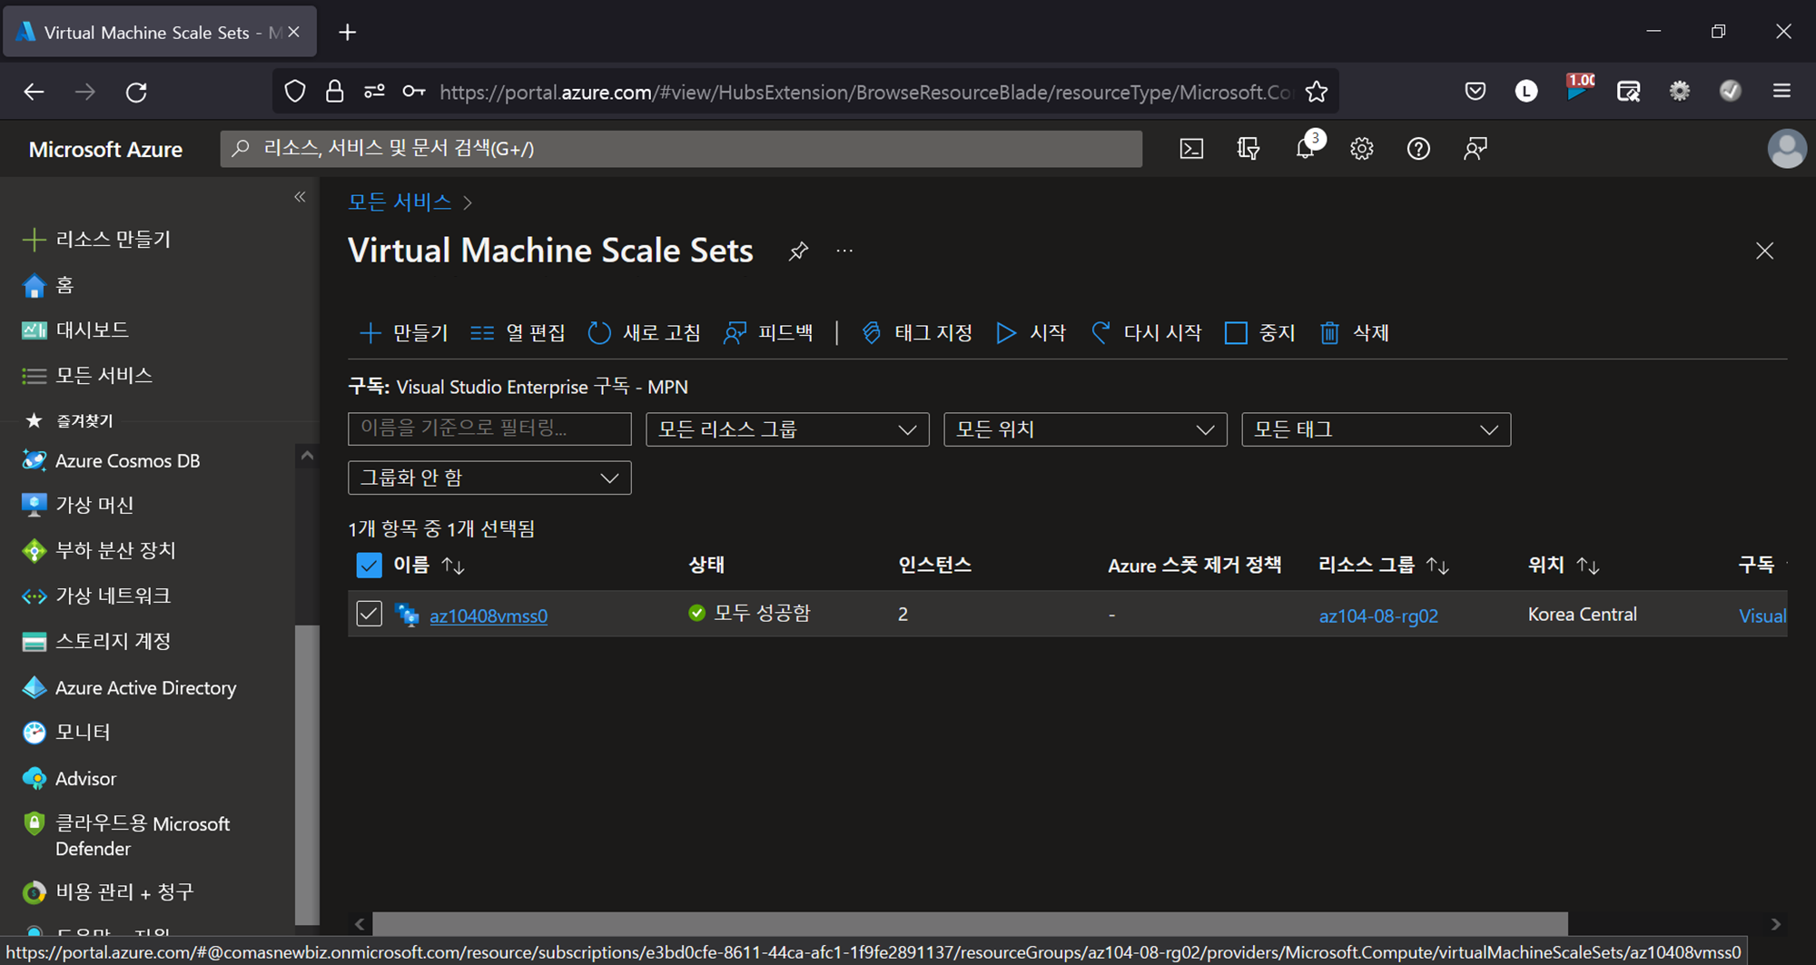Click Azure global search box
This screenshot has width=1816, height=965.
pos(681,149)
